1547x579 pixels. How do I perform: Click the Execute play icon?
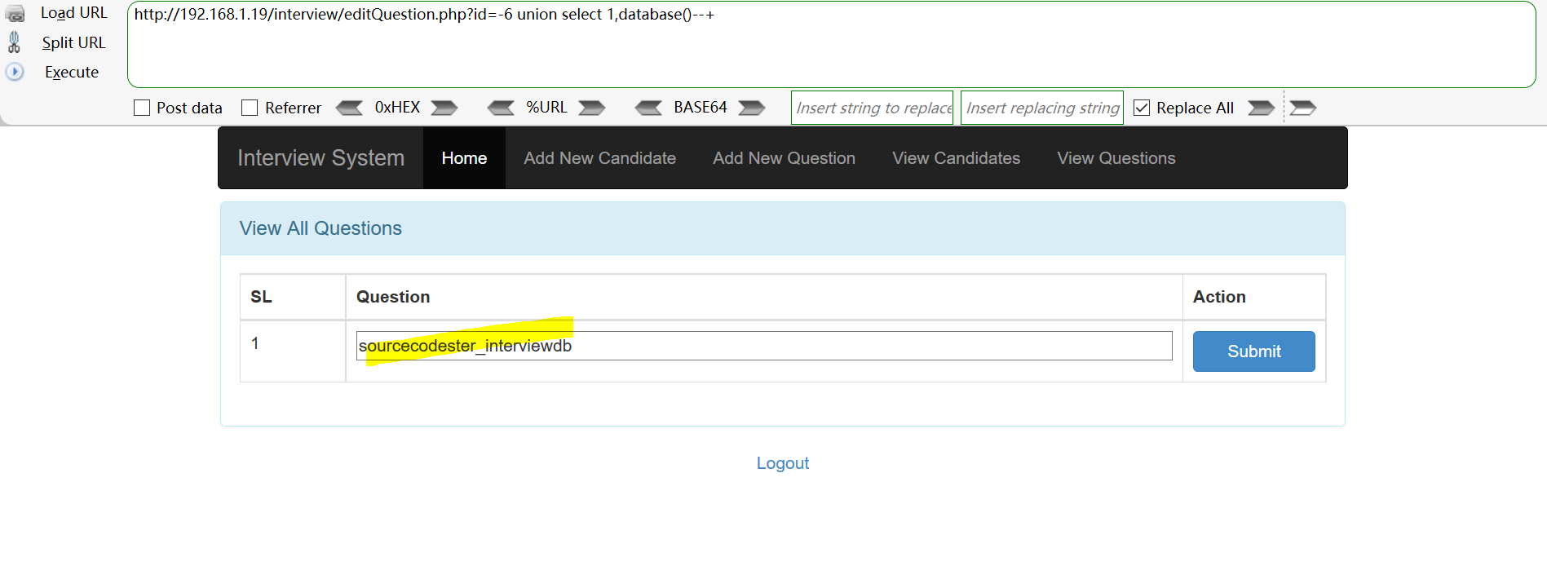coord(15,72)
